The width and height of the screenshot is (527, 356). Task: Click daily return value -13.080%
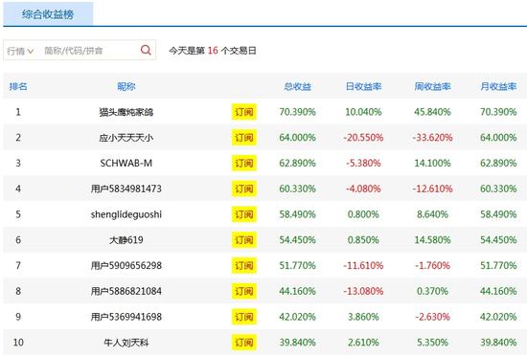[363, 291]
